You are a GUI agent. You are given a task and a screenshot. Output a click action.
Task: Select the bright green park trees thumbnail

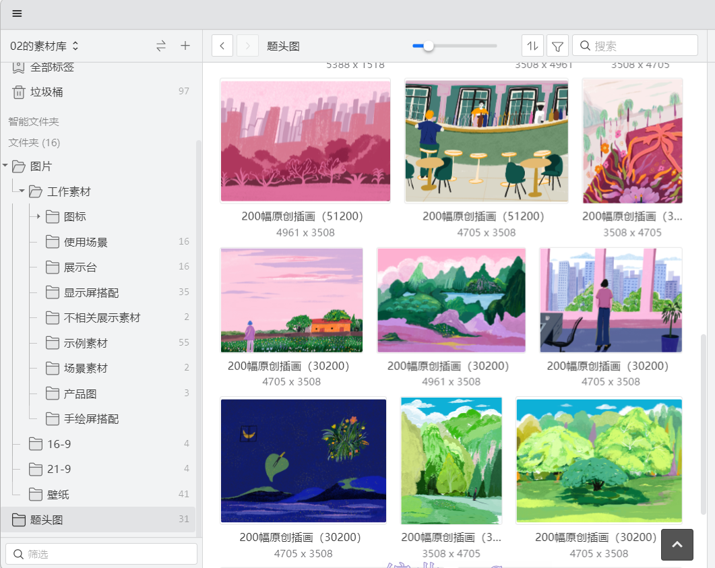click(x=599, y=460)
